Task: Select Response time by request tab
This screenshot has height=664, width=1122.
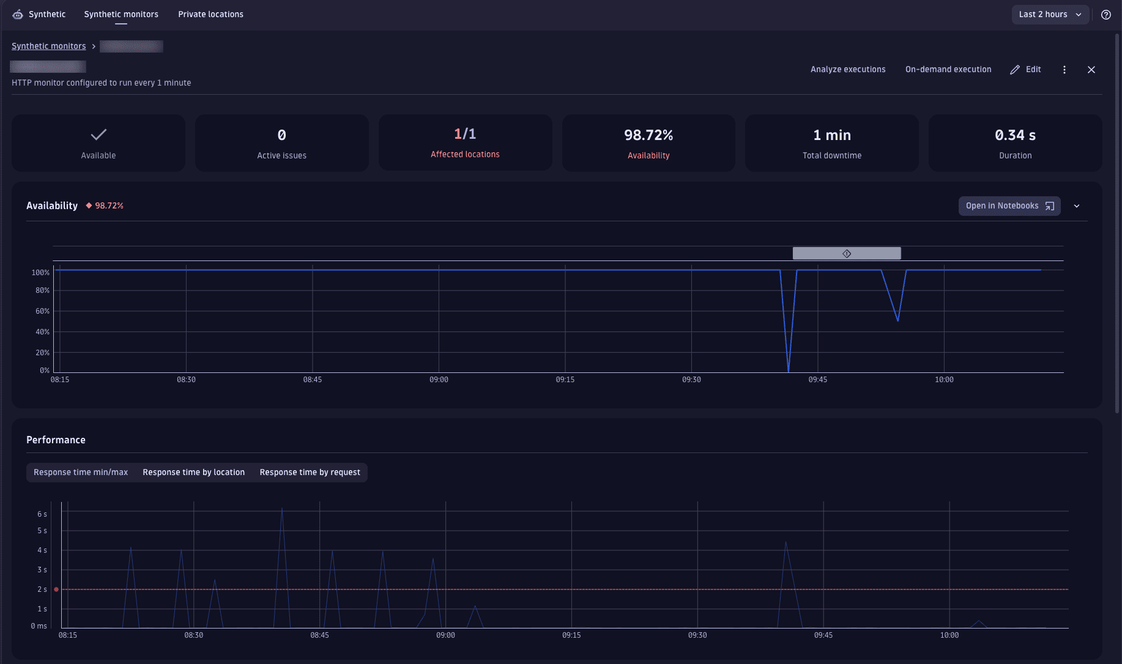Action: coord(310,473)
